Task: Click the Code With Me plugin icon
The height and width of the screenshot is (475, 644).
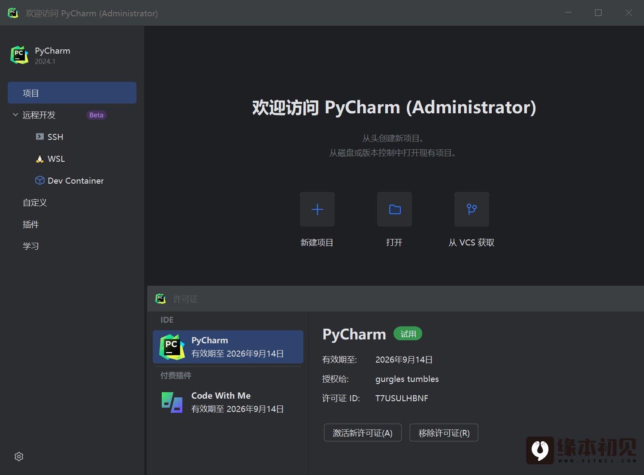Action: tap(172, 402)
